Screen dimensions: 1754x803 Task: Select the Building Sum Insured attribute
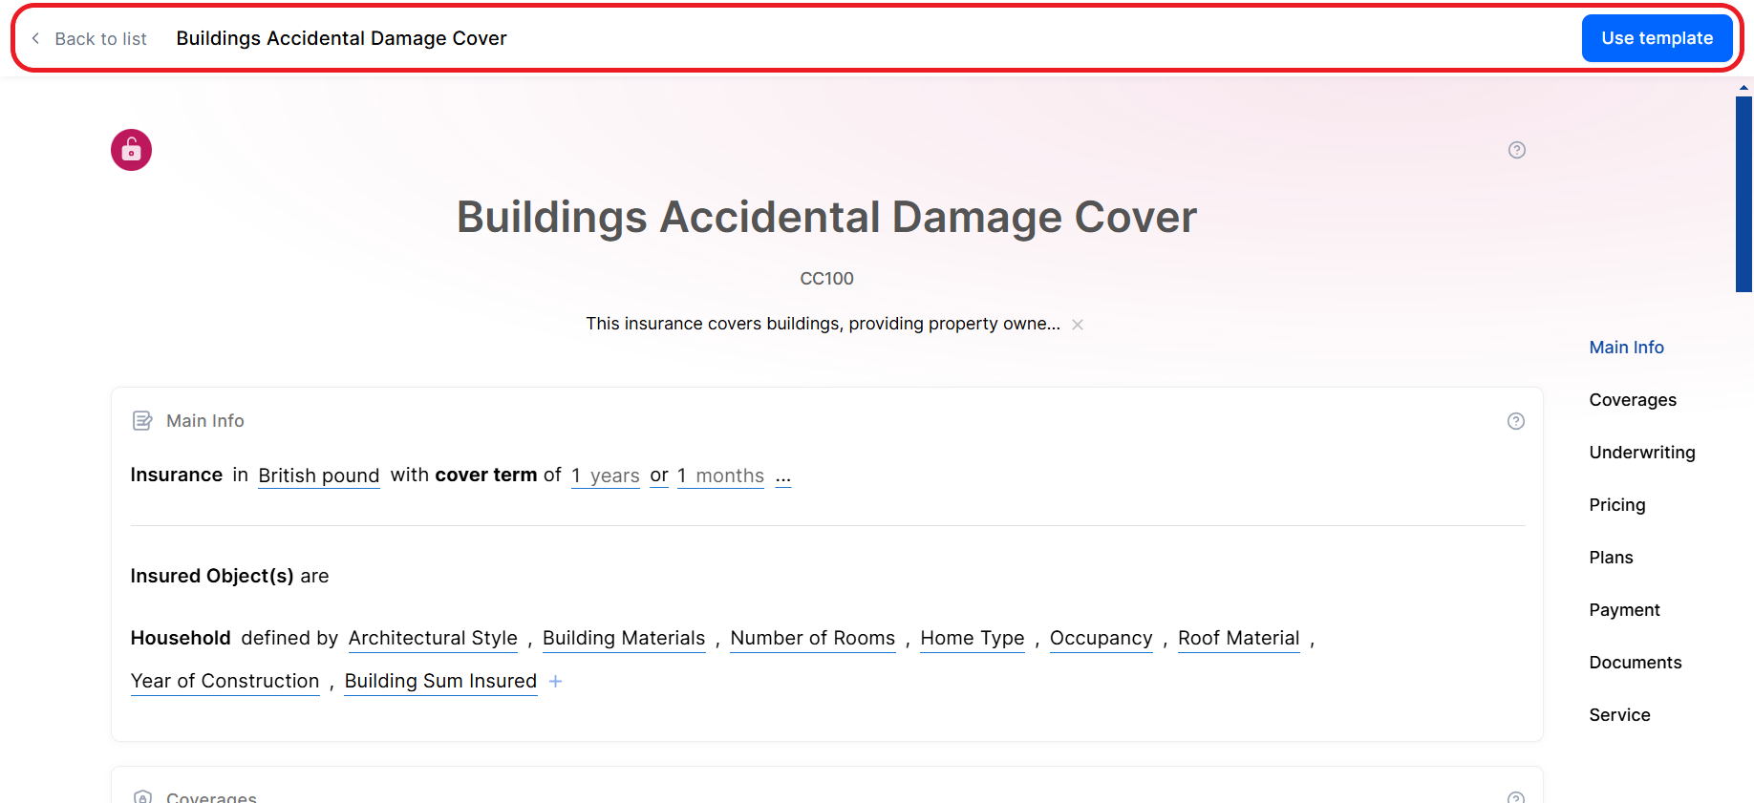440,681
